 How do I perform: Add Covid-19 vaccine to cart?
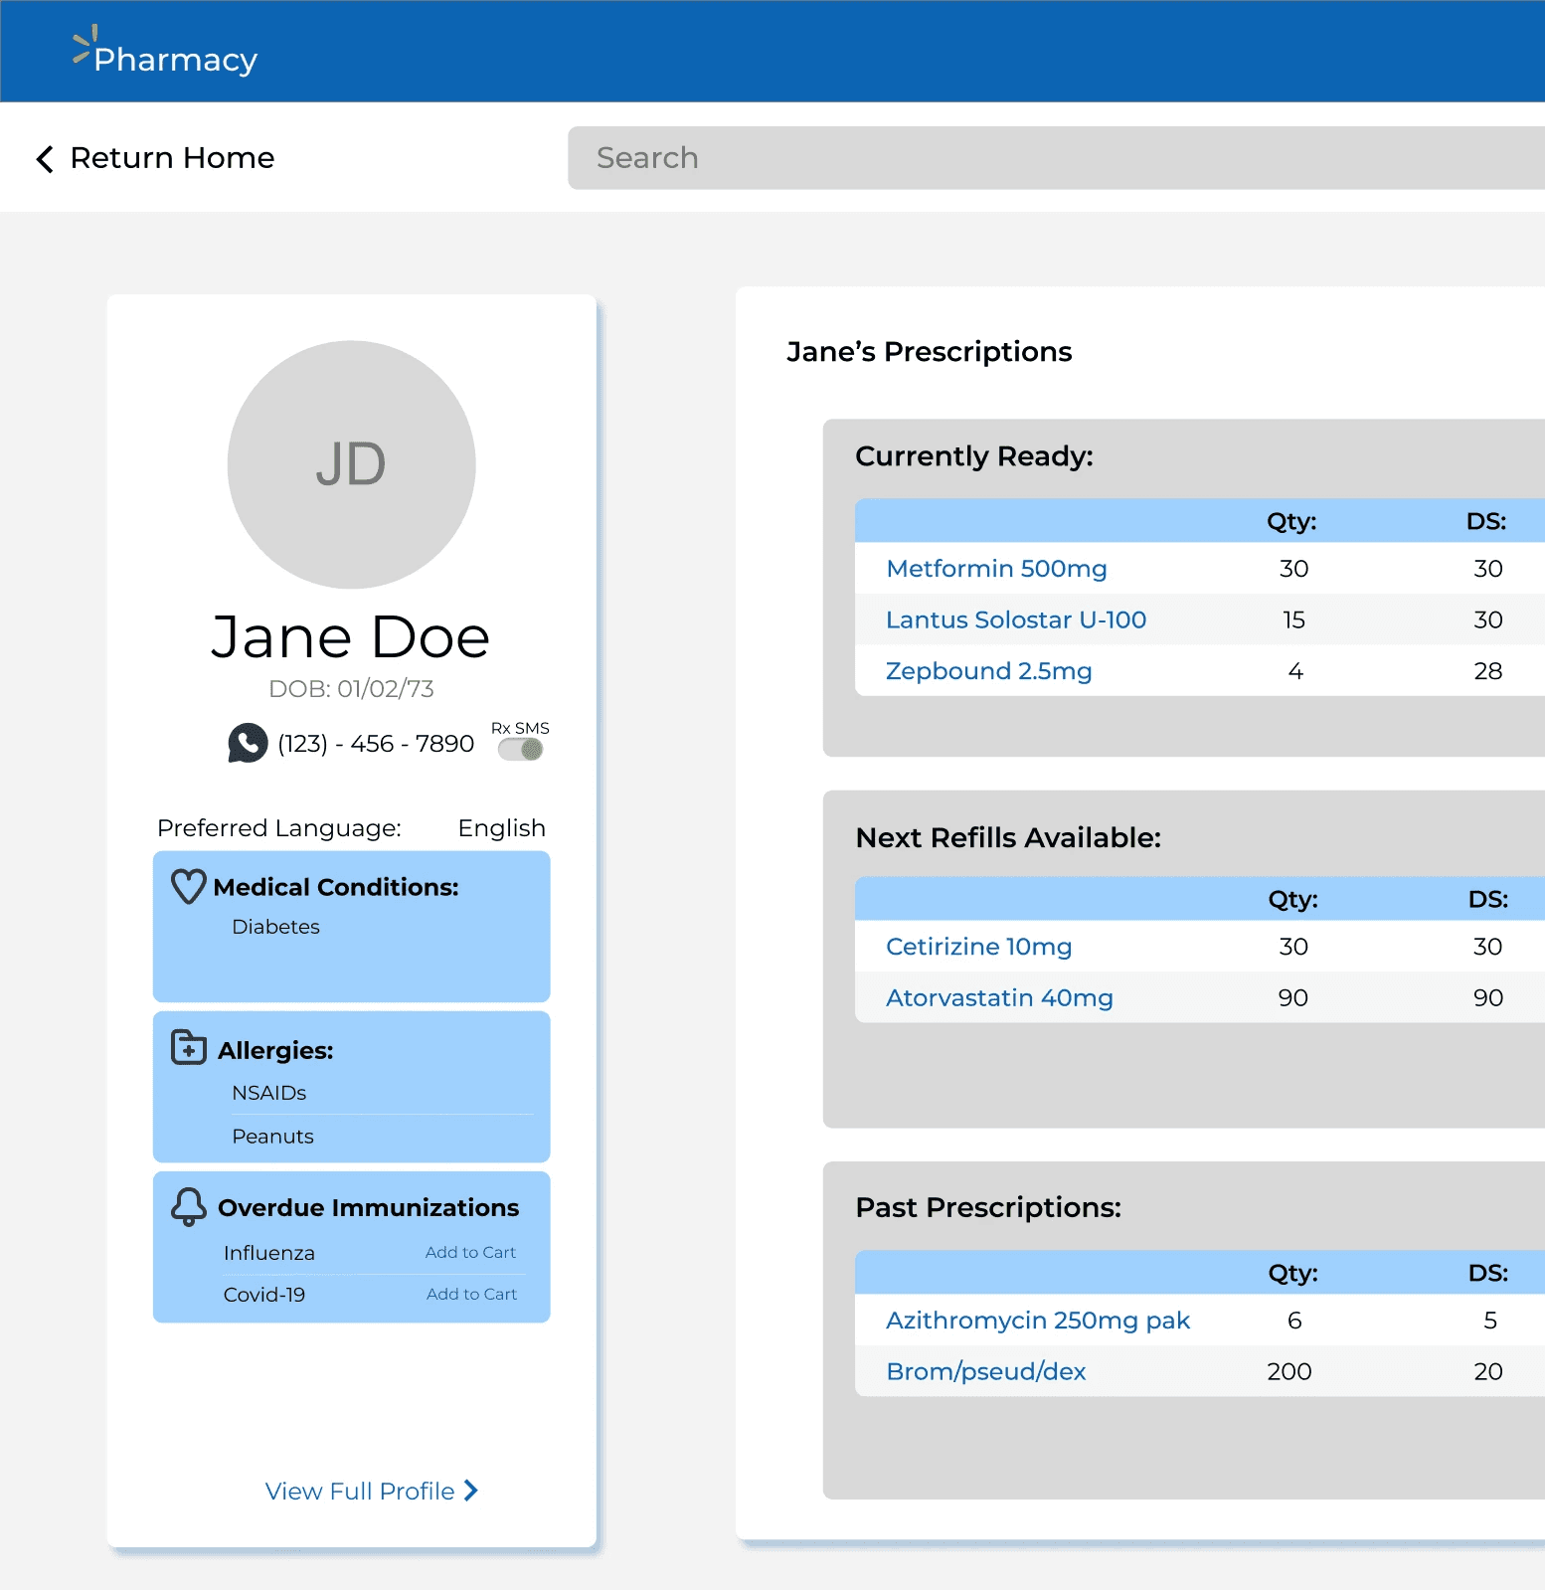(471, 1295)
